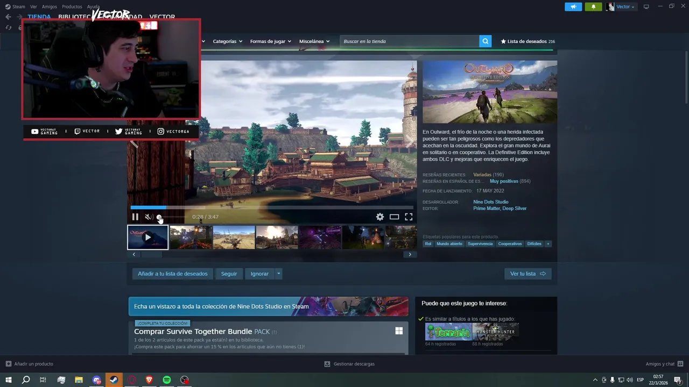The image size is (689, 387).
Task: Open Spotify from the taskbar
Action: pyautogui.click(x=167, y=380)
